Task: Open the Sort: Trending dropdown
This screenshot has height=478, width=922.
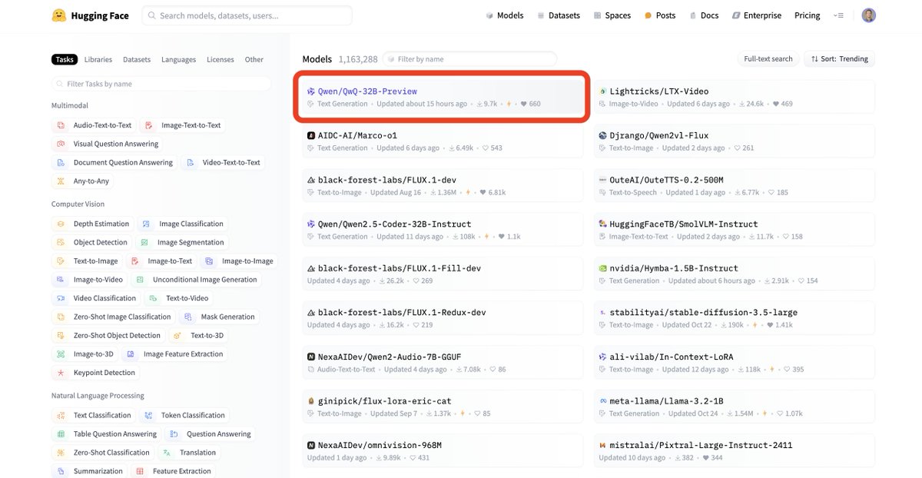Action: [839, 59]
